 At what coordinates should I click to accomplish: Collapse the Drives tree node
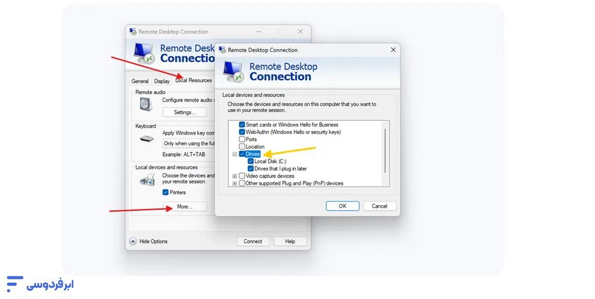click(x=235, y=154)
